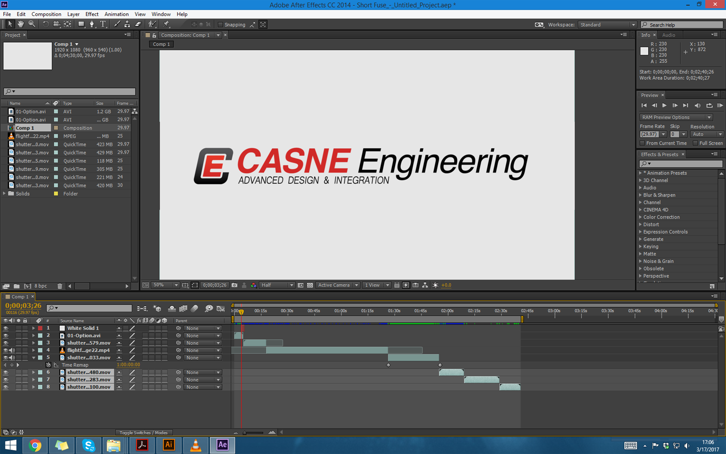Expand the Color Correction effects category
The height and width of the screenshot is (454, 726).
640,217
